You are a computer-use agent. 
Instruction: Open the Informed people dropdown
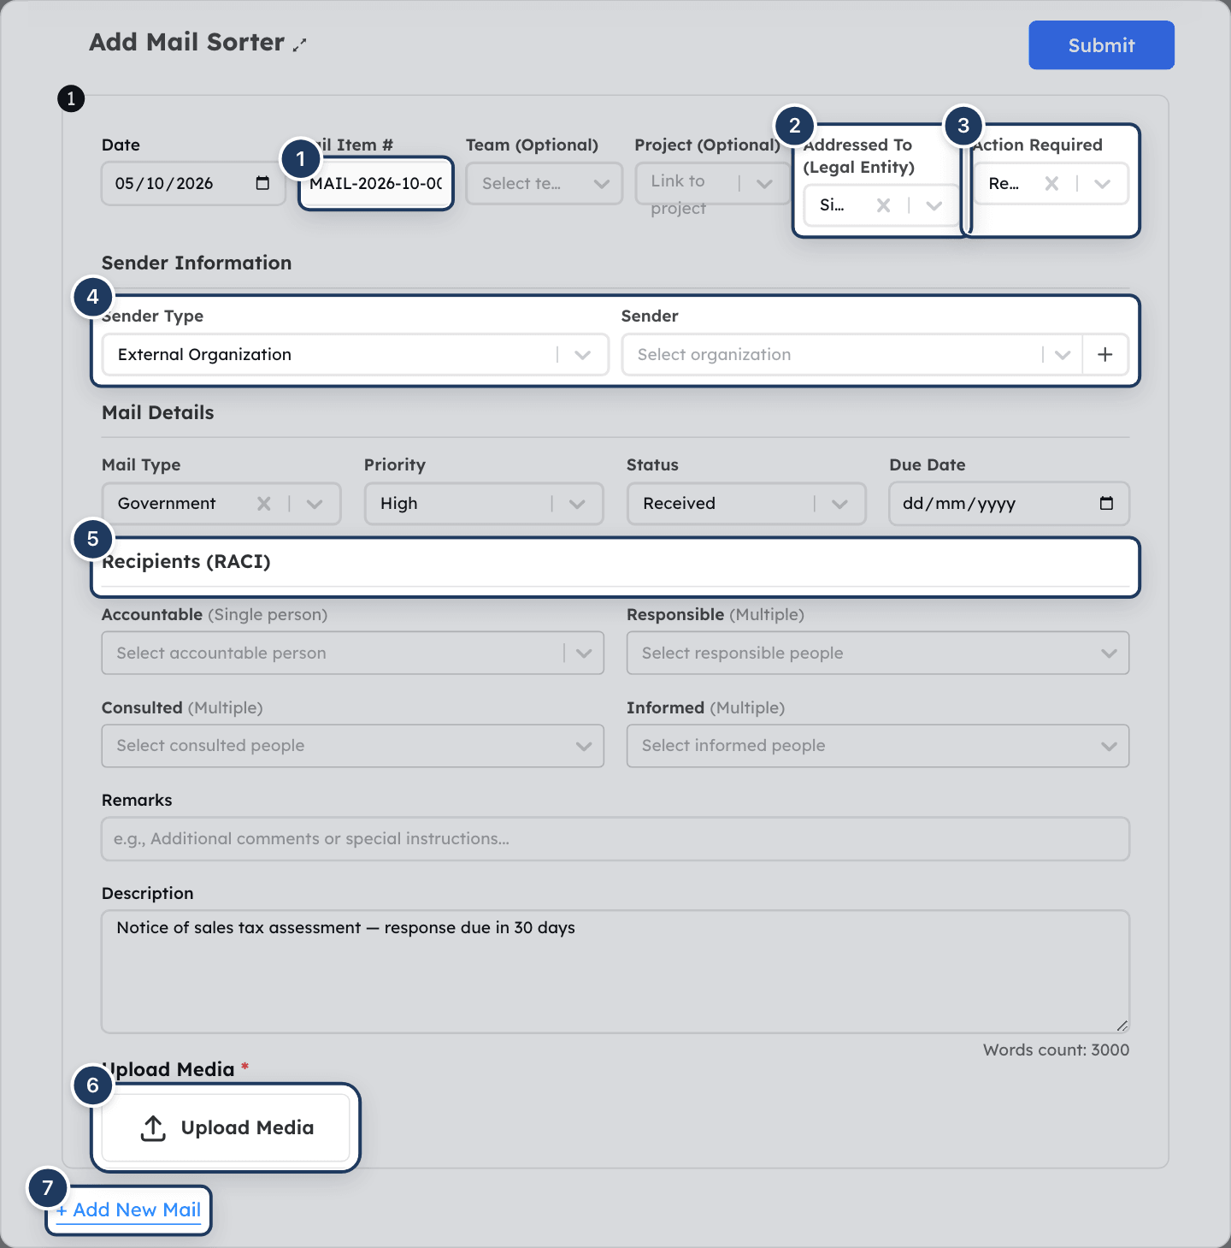click(878, 746)
